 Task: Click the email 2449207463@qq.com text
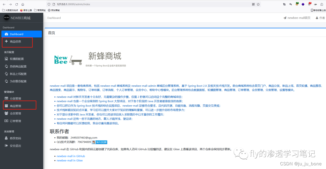click(84, 138)
